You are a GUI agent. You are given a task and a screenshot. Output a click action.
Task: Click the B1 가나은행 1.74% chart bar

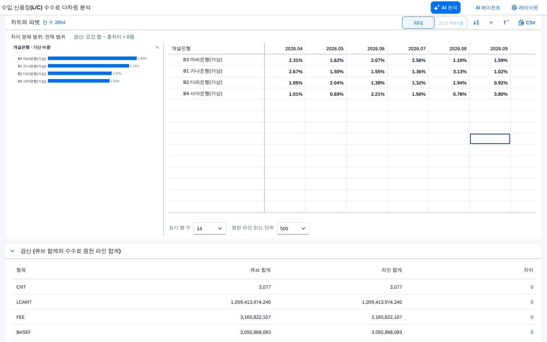[88, 66]
